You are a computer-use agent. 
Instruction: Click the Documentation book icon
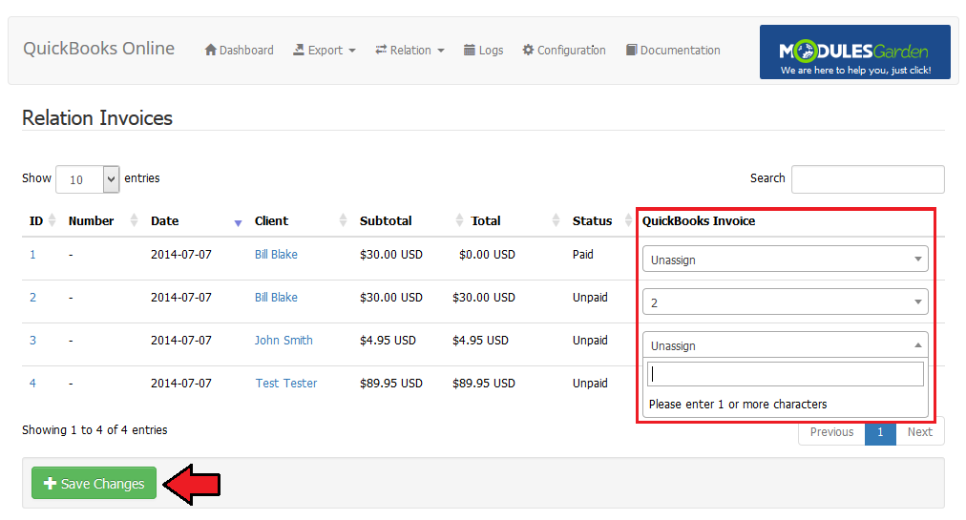[632, 50]
